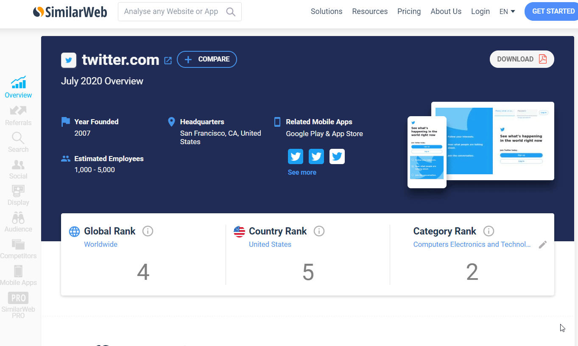Viewport: 578px width, 346px height.
Task: Click the 1,000 - 5,000 employees value
Action: 95,170
